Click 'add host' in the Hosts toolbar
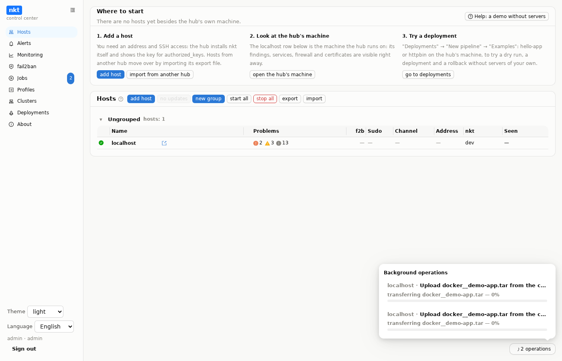 pos(141,99)
